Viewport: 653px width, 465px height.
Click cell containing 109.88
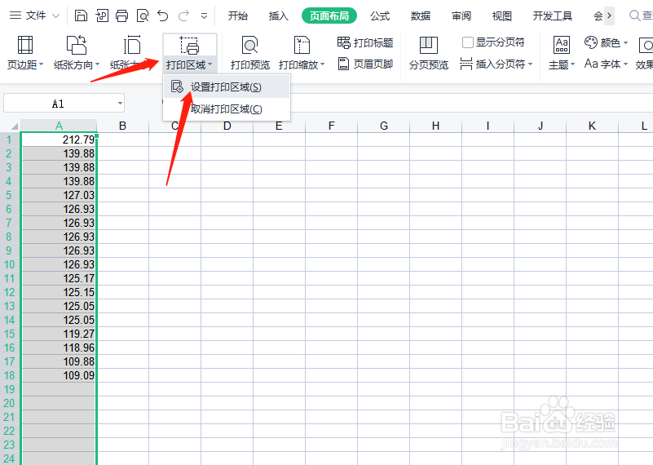(59, 361)
